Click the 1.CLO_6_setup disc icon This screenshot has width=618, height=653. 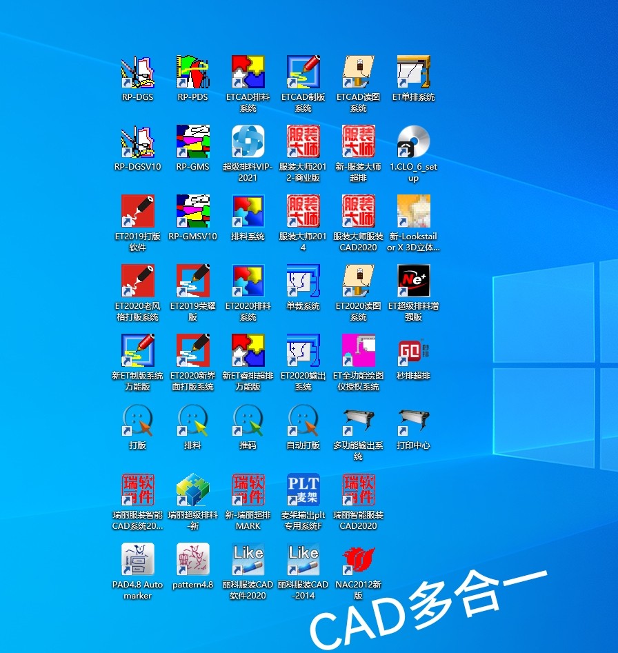tap(414, 141)
